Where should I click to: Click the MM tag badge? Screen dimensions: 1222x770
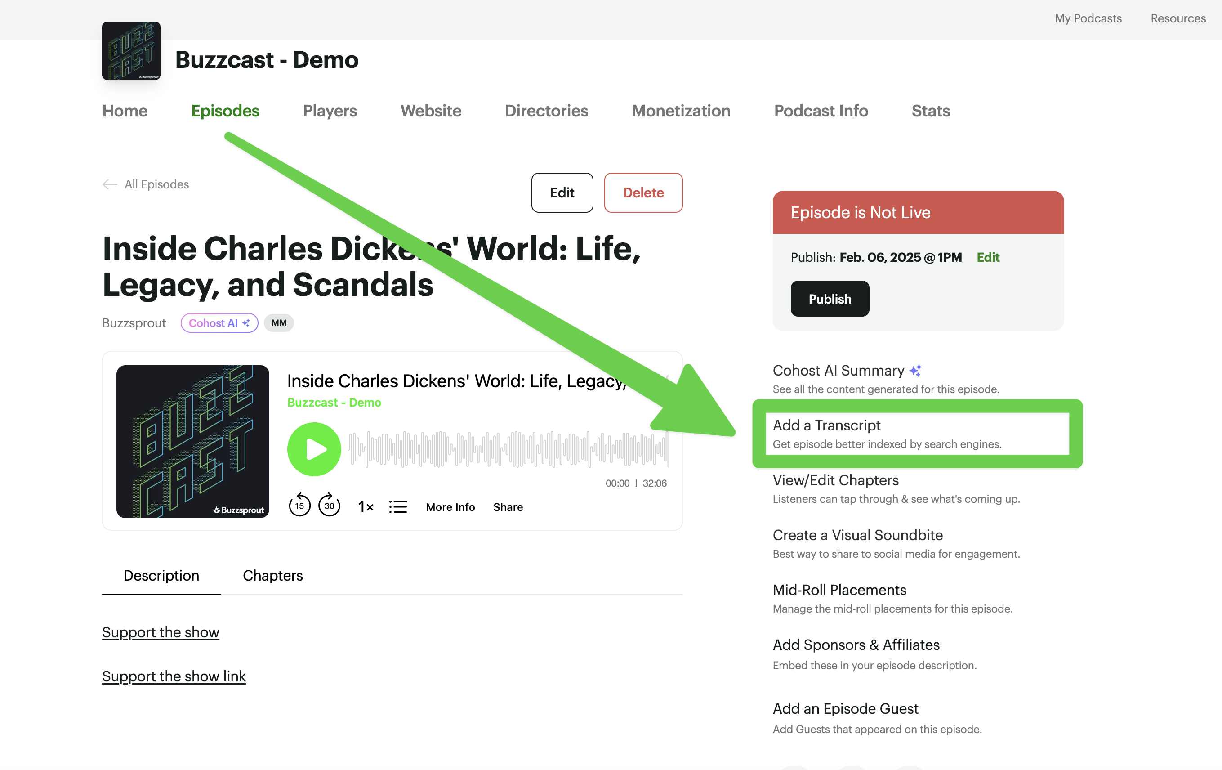click(279, 323)
